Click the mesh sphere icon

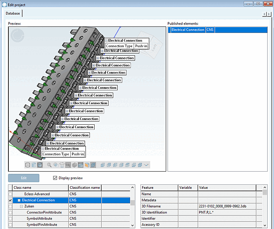[74, 165]
